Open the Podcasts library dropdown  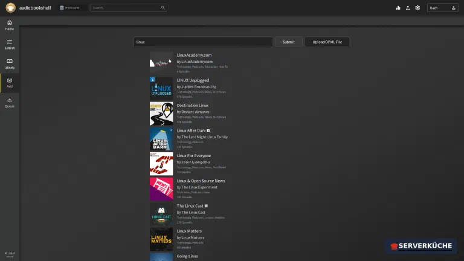(72, 8)
